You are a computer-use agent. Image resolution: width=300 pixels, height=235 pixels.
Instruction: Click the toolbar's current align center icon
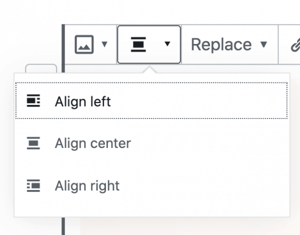pos(138,44)
